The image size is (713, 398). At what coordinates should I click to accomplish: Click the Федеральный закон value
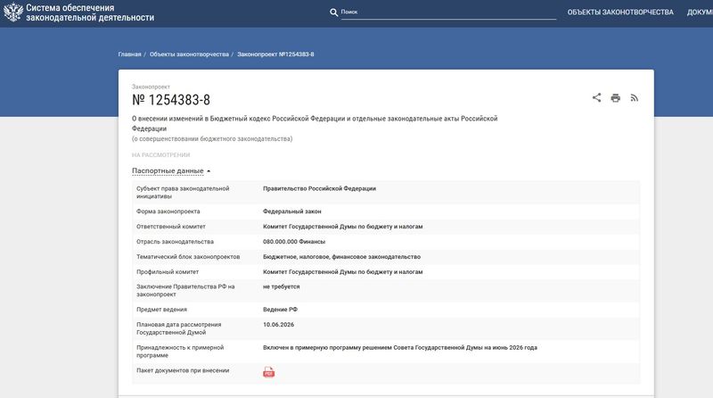(x=292, y=211)
